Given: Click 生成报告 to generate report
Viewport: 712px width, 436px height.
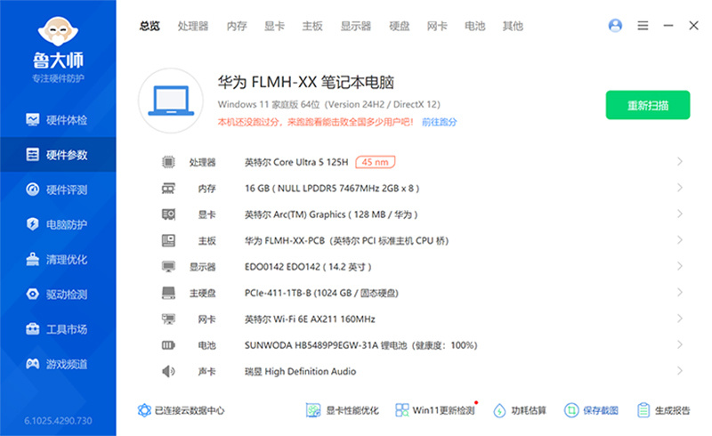Looking at the screenshot, I should pyautogui.click(x=663, y=410).
